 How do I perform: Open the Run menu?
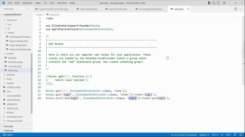pos(52,3)
